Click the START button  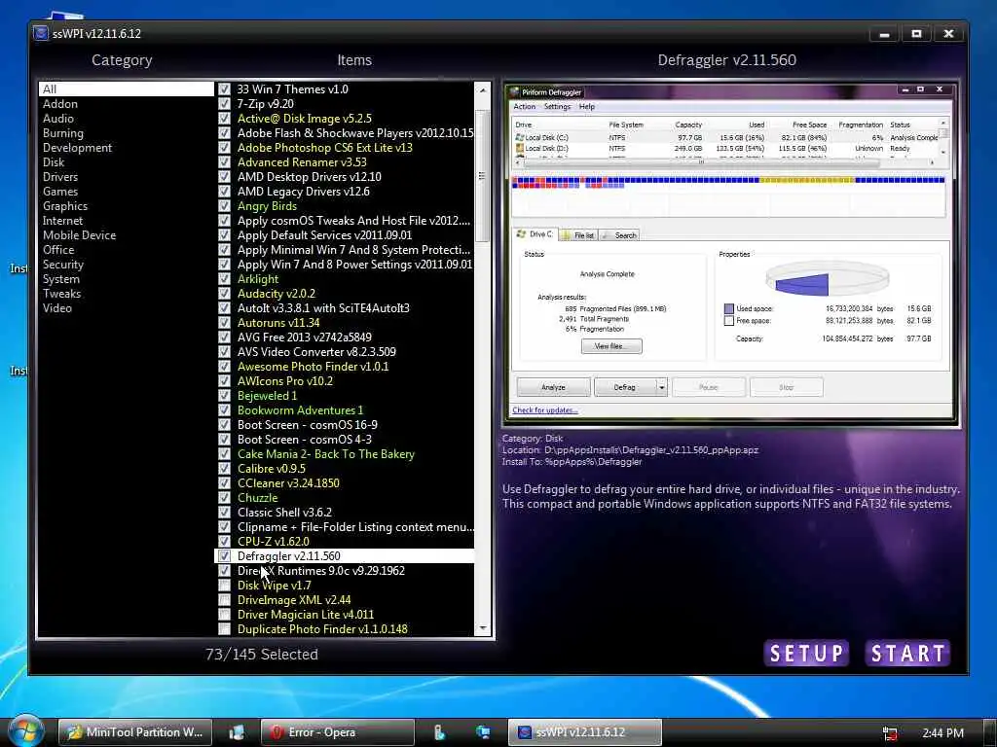[x=908, y=653]
